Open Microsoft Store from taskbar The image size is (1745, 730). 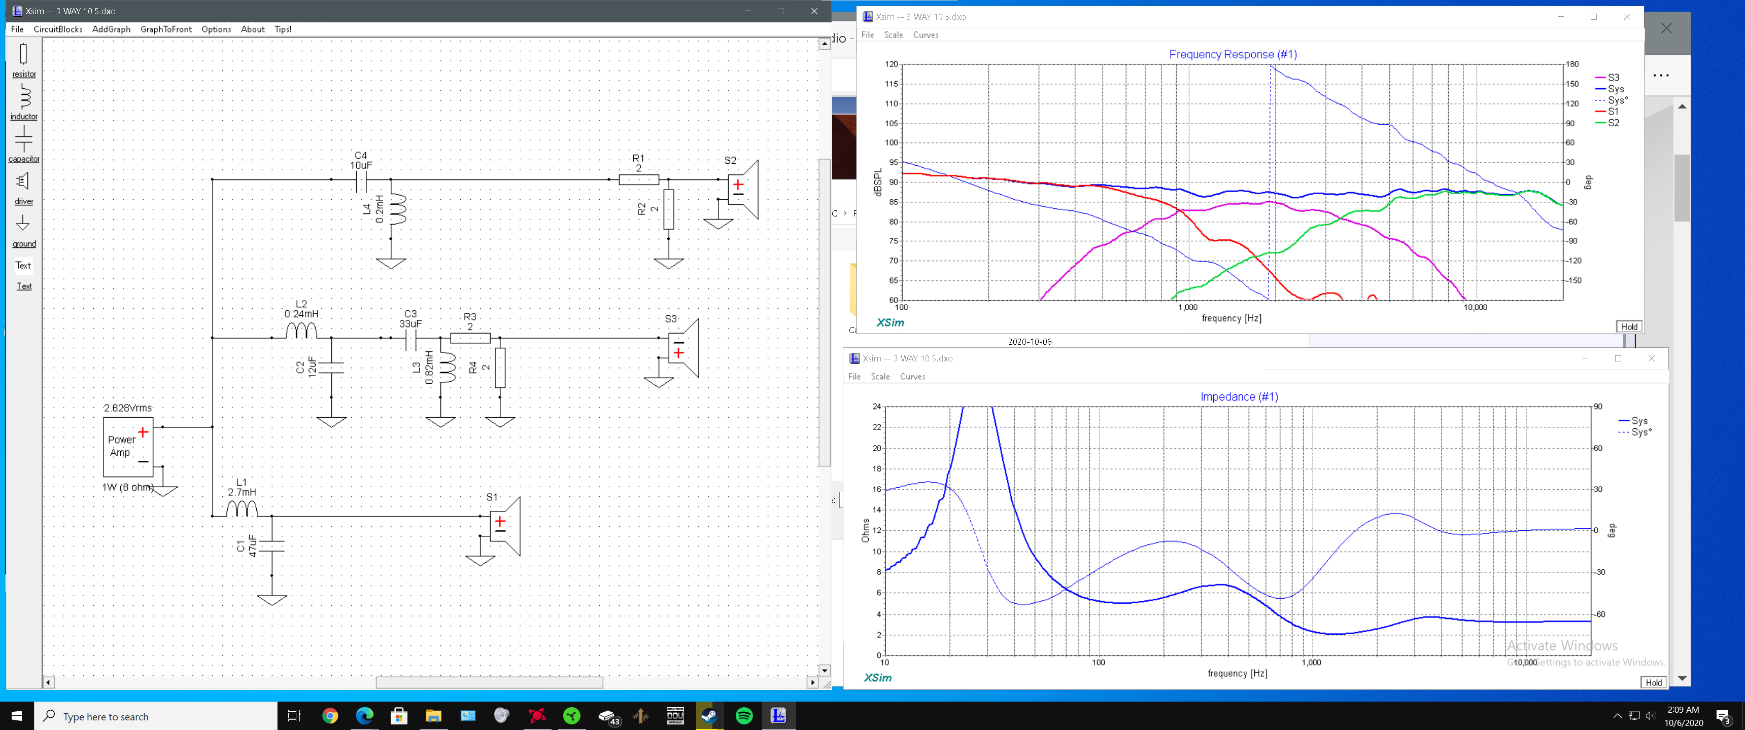pos(399,716)
